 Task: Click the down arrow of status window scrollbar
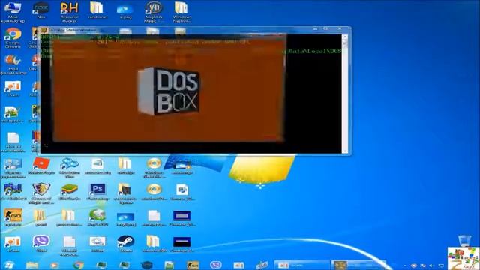point(345,151)
